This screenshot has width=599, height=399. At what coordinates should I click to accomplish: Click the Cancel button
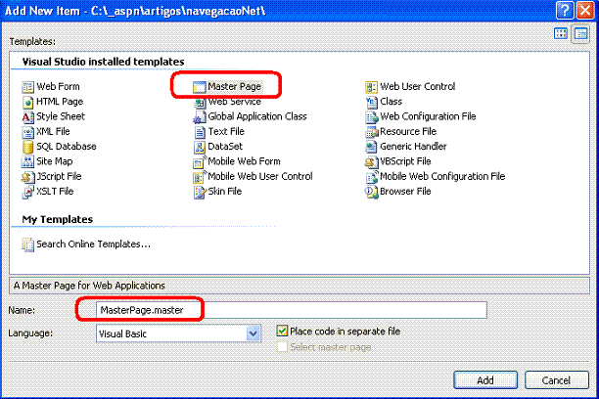tap(556, 380)
